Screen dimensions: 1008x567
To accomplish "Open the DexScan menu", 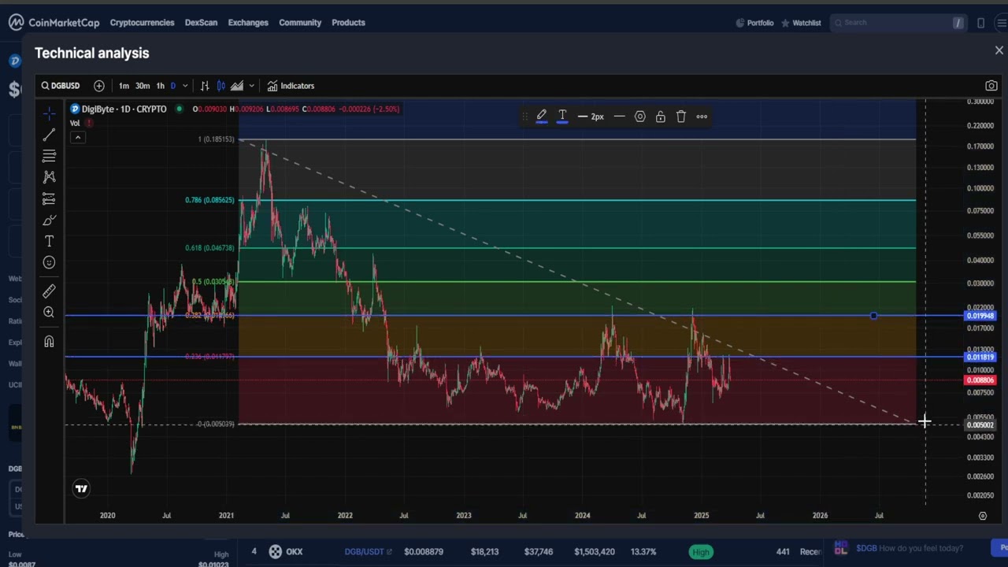I will (201, 23).
